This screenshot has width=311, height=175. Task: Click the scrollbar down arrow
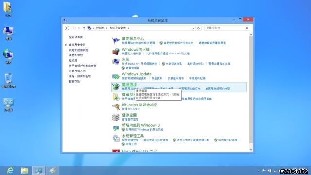coord(251,150)
